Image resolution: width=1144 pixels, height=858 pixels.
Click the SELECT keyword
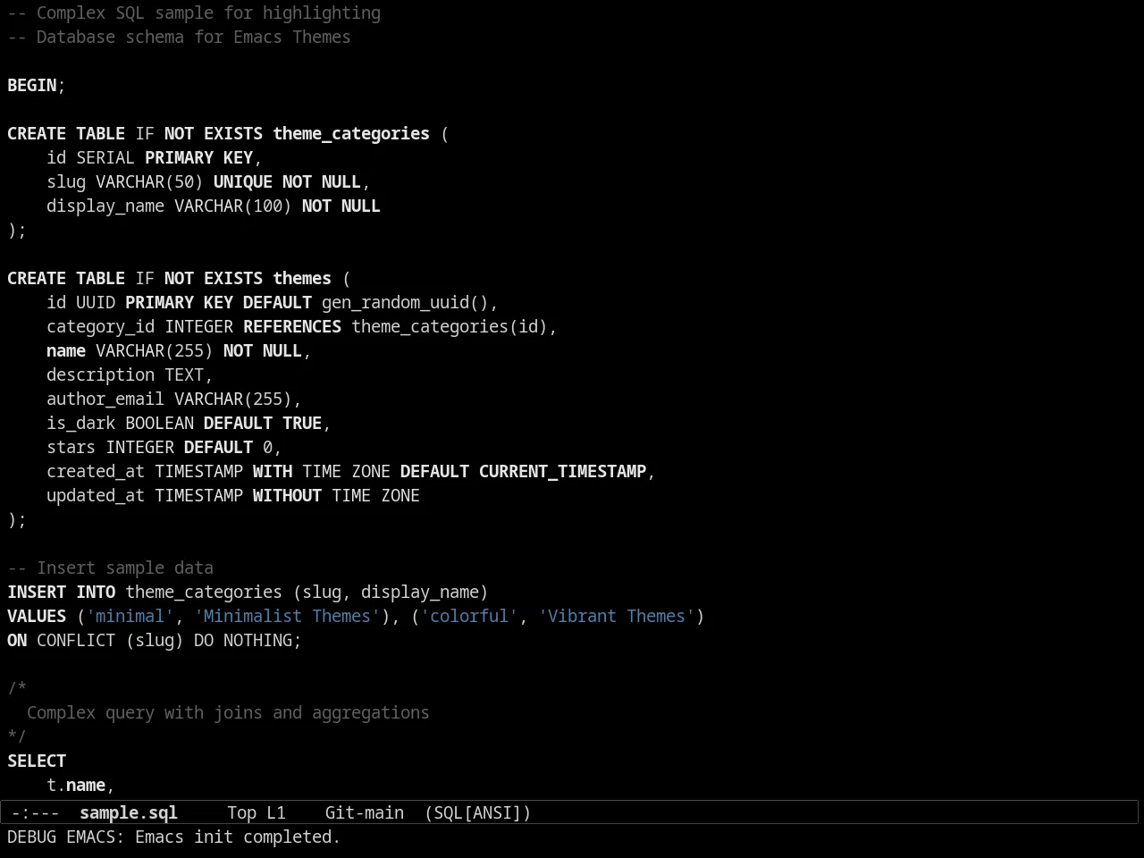37,761
